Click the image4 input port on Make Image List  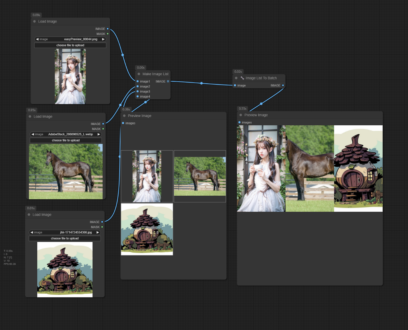click(x=138, y=96)
